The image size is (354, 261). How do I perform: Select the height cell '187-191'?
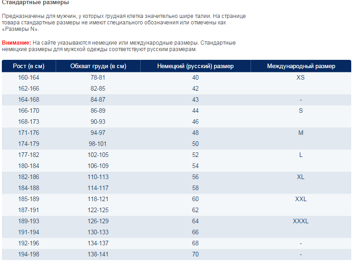[x=29, y=210]
